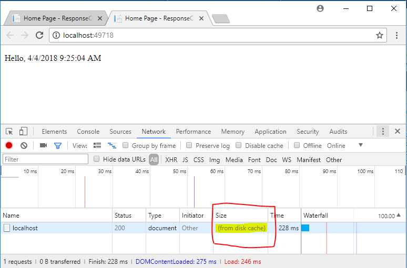Focus the address bar showing localhost:49718
Image resolution: width=407 pixels, height=268 pixels.
[x=218, y=35]
